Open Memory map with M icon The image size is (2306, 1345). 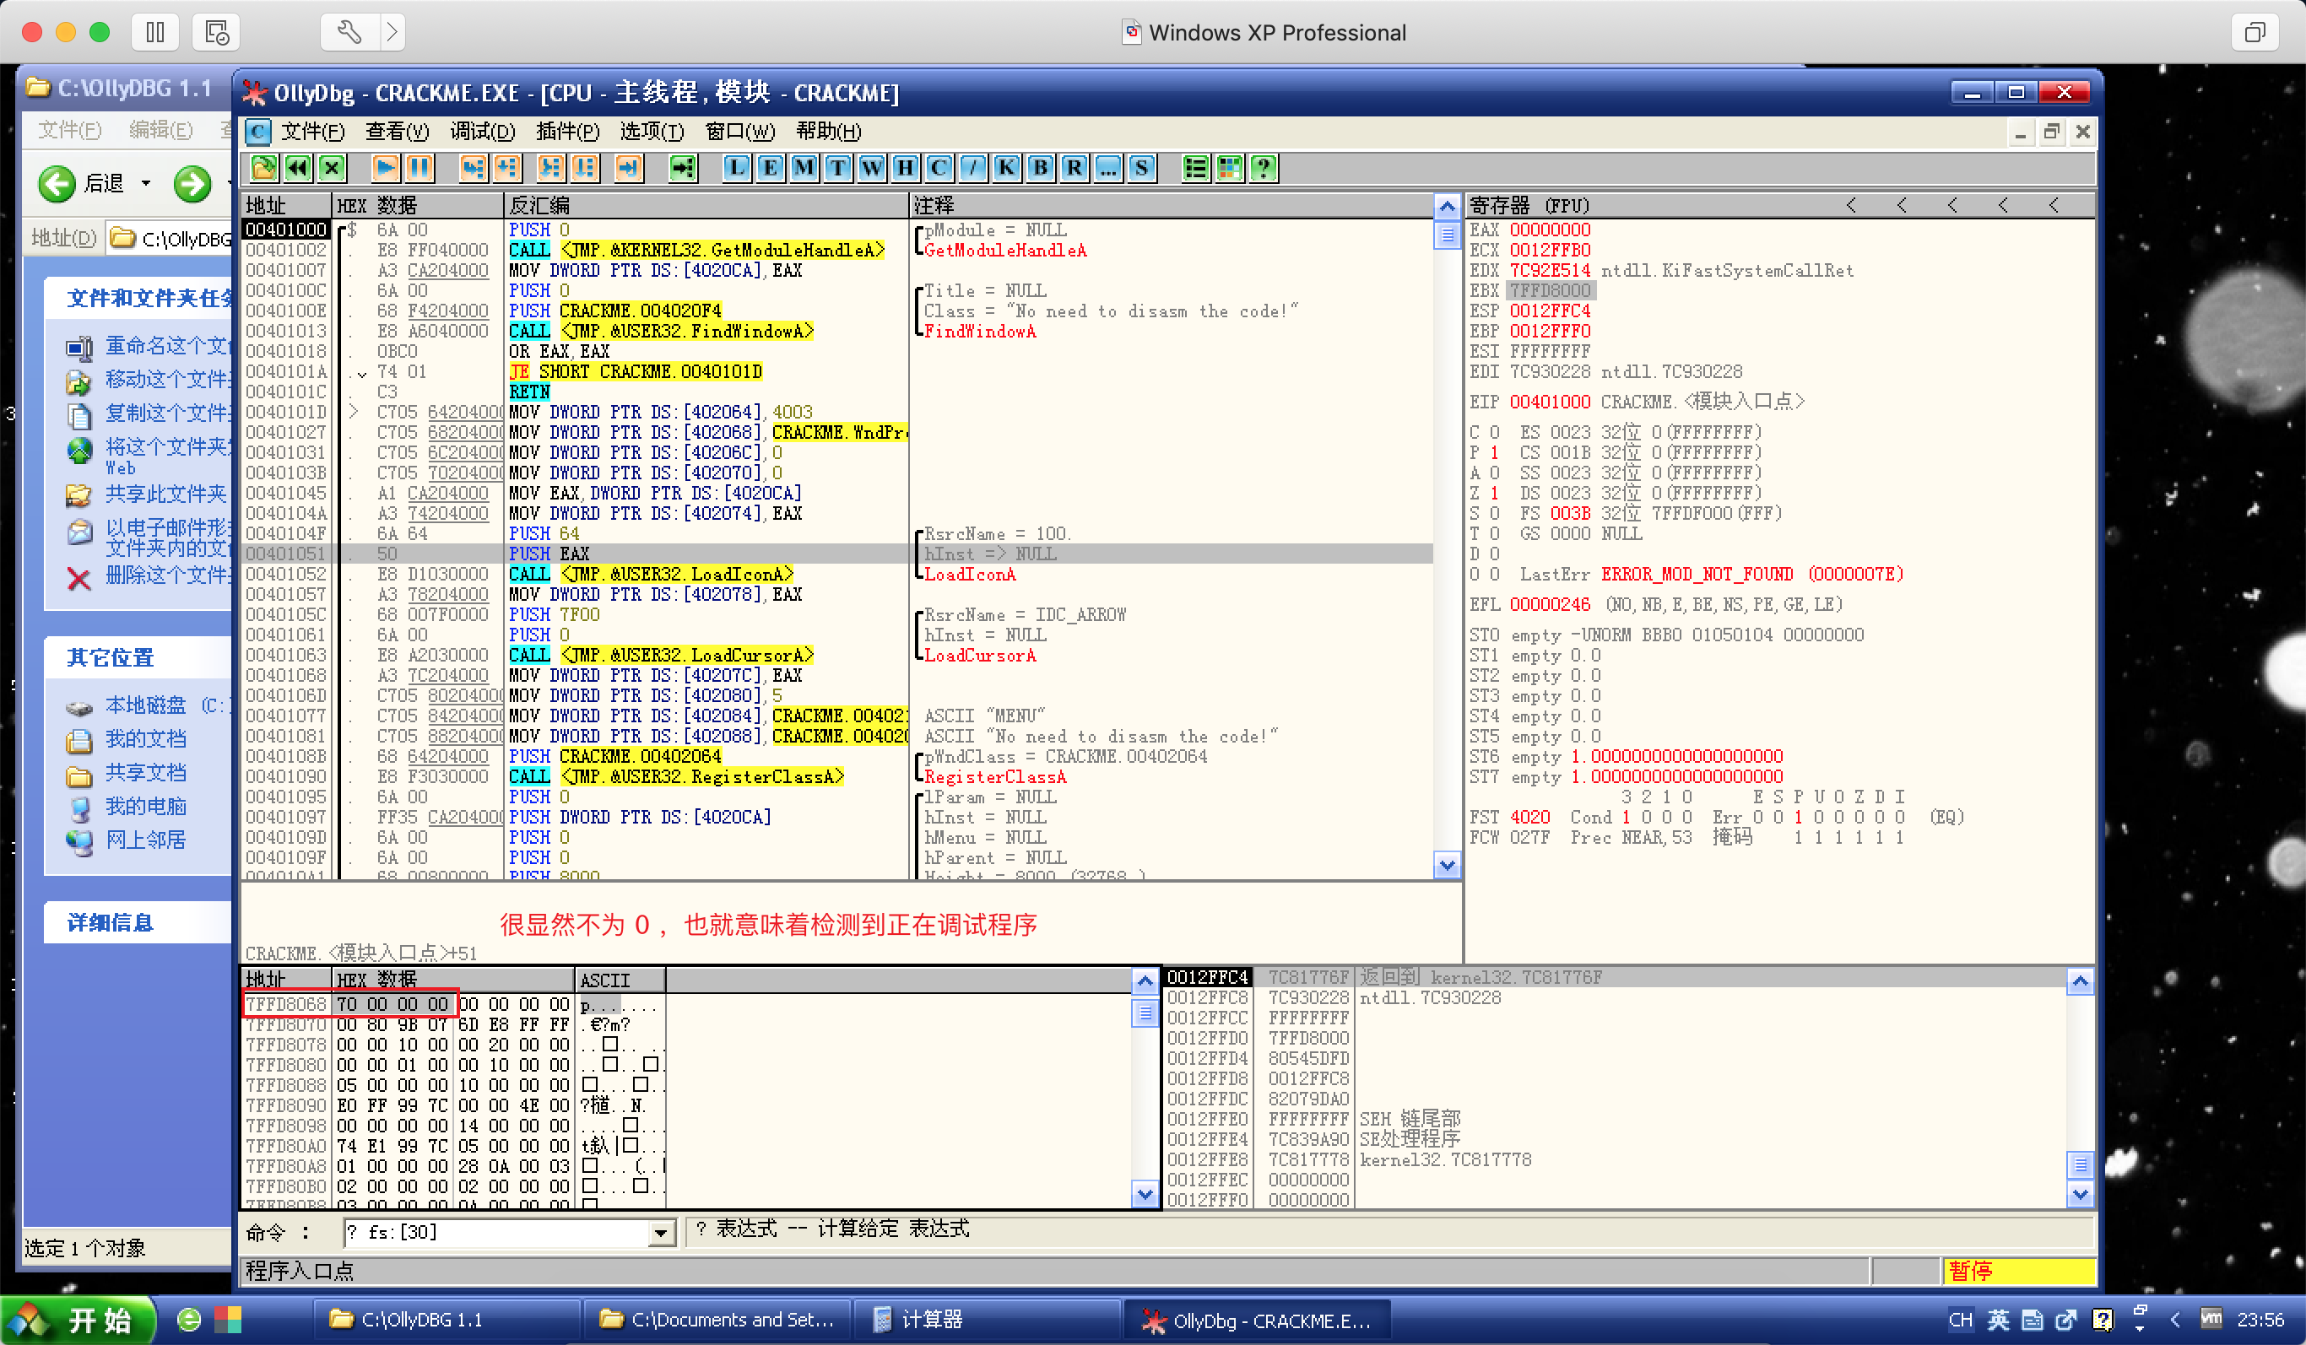tap(804, 167)
